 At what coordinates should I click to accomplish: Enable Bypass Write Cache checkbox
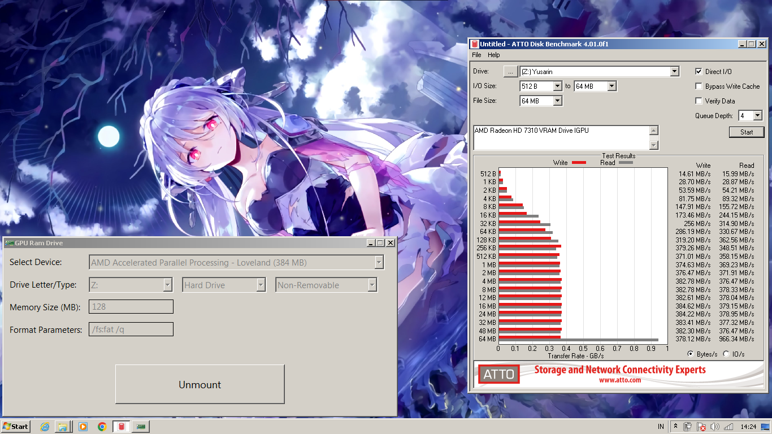699,86
